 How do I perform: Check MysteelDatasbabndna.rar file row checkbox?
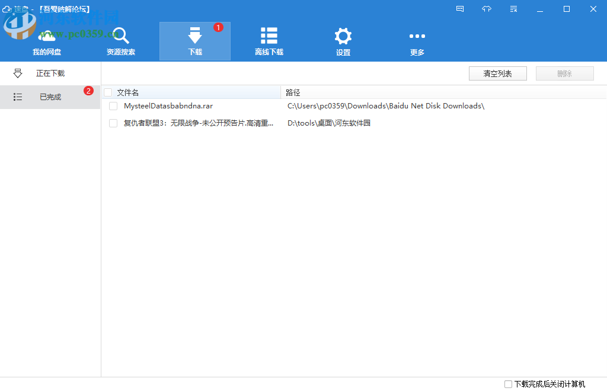113,105
